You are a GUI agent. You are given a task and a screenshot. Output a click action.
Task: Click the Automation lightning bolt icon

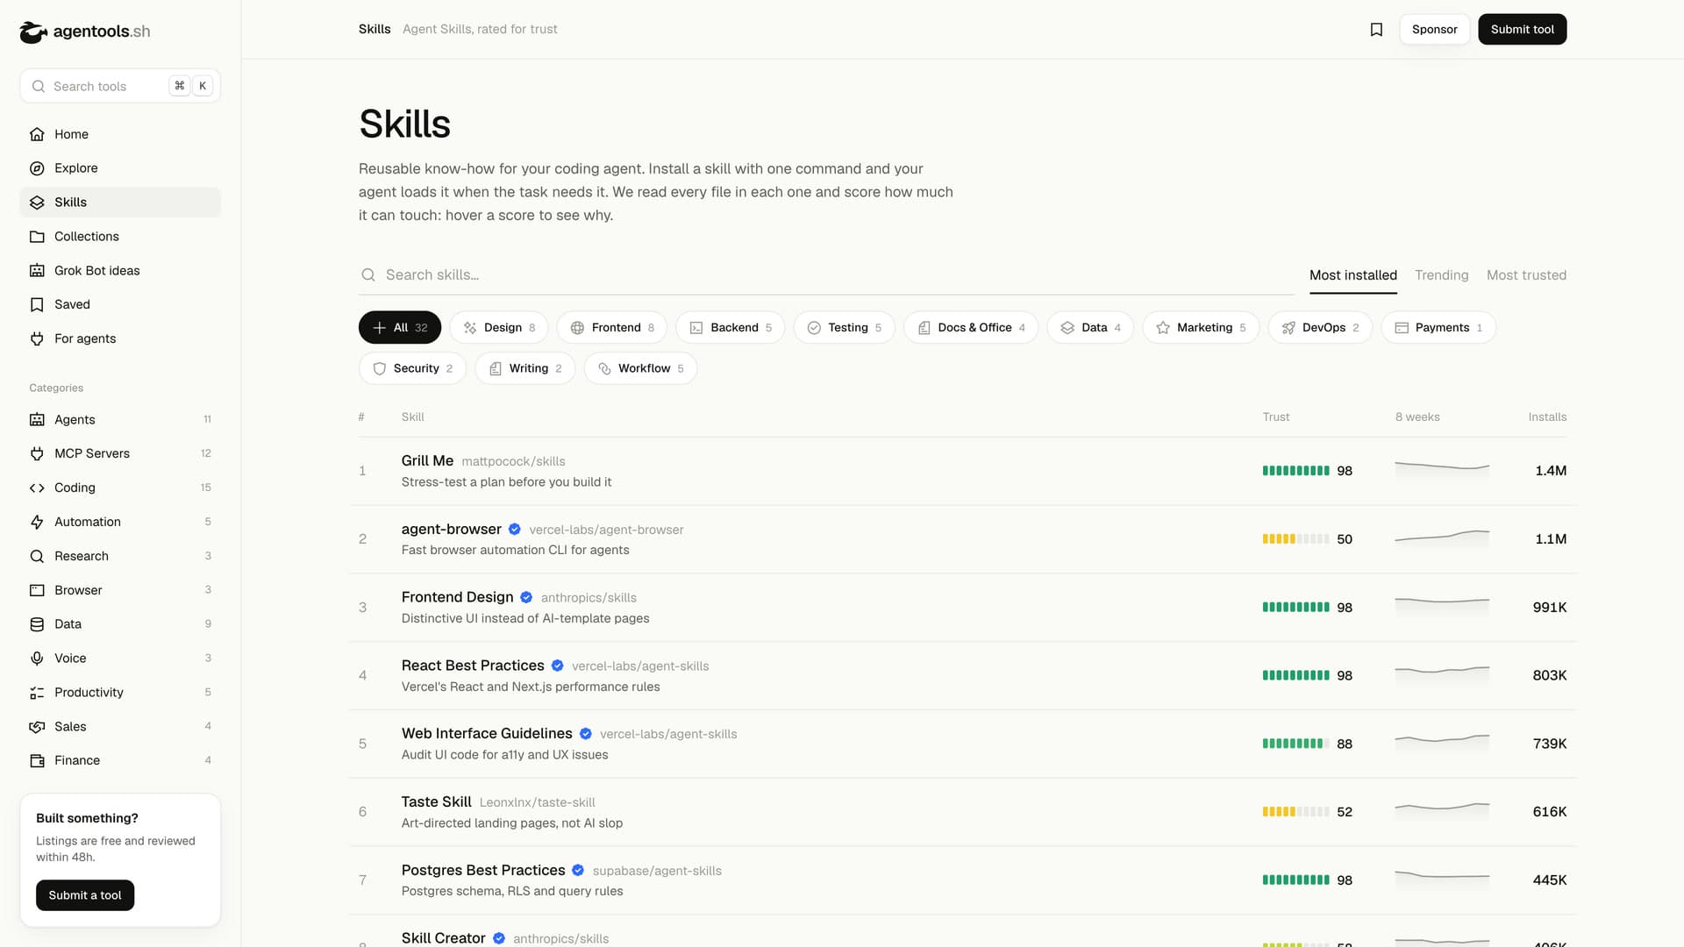click(x=37, y=522)
